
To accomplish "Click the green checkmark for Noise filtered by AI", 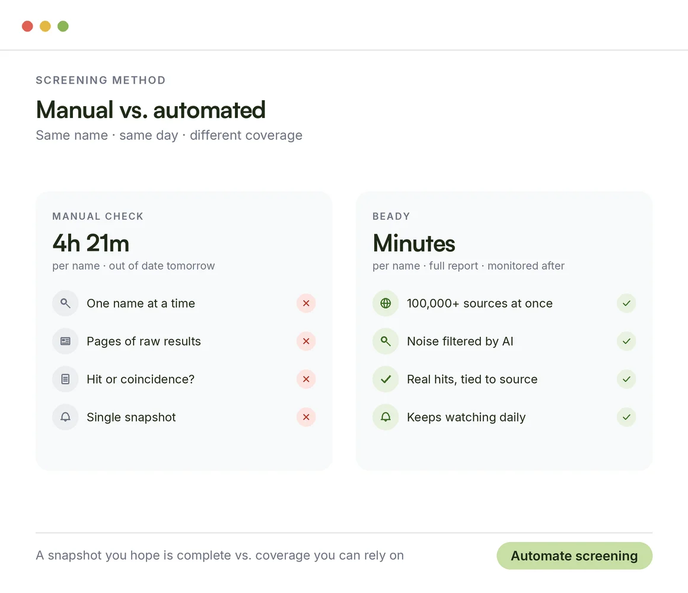I will pos(626,341).
